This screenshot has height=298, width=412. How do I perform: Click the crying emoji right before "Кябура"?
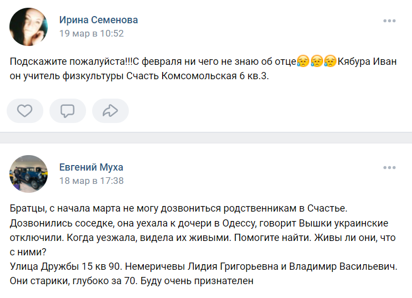[330, 61]
